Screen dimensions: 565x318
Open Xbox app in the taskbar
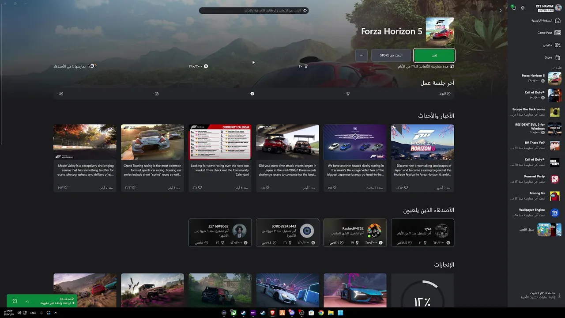[x=234, y=313]
